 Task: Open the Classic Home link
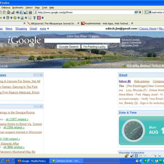pos(148,29)
